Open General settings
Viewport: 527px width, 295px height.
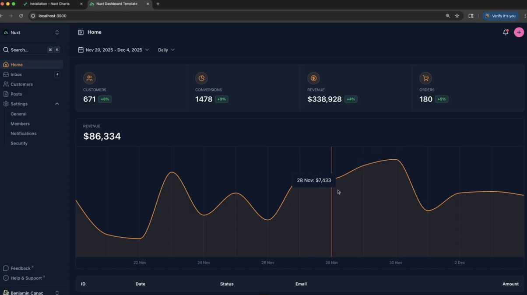pyautogui.click(x=18, y=114)
